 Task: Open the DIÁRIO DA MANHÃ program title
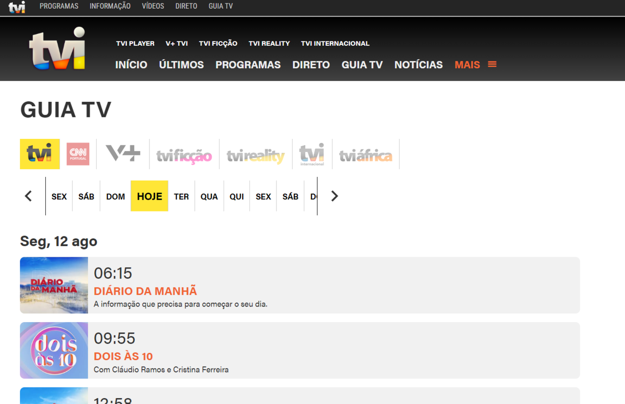tap(146, 291)
